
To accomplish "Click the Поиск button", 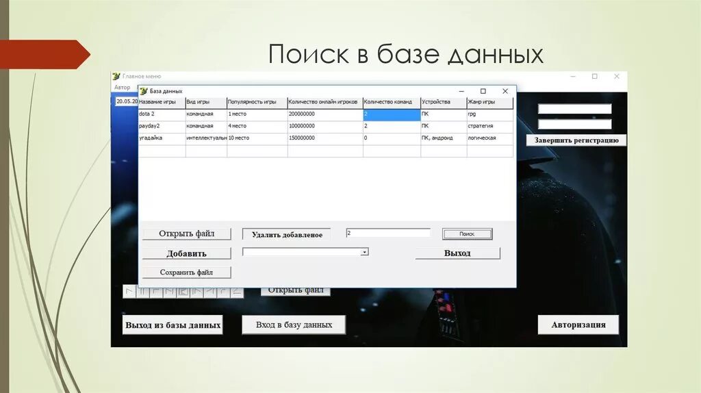I will 467,234.
